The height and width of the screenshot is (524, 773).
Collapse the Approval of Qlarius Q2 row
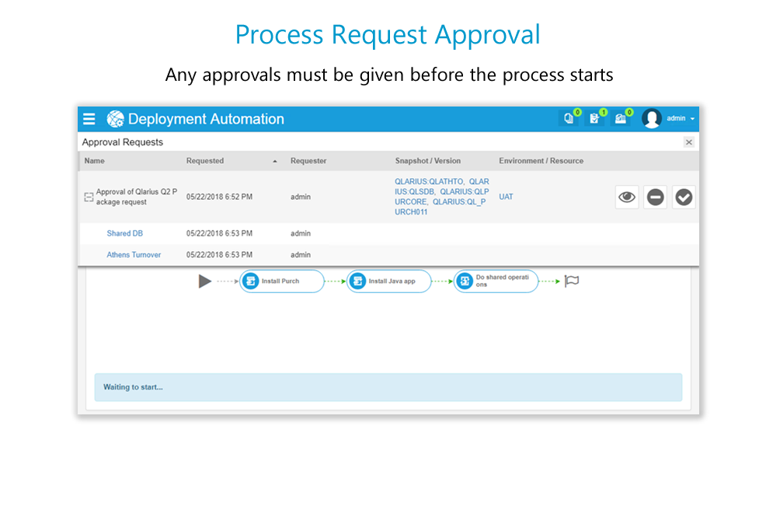coord(89,197)
